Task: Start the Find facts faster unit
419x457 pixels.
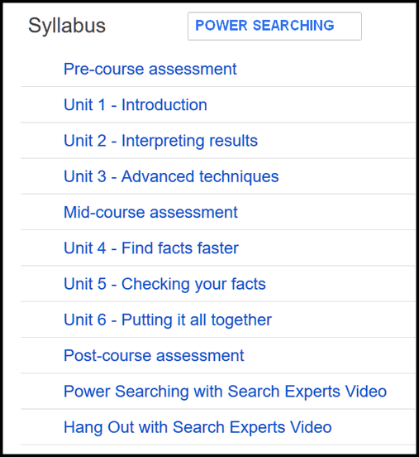Action: tap(151, 248)
